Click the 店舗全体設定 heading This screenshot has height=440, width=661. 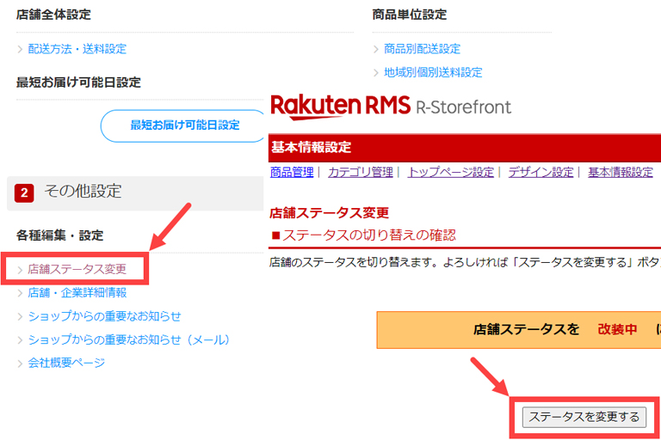(53, 15)
